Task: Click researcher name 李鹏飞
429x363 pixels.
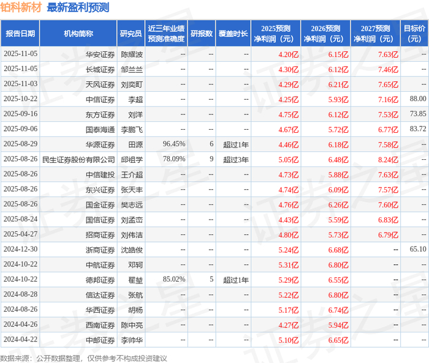Action: (132, 130)
